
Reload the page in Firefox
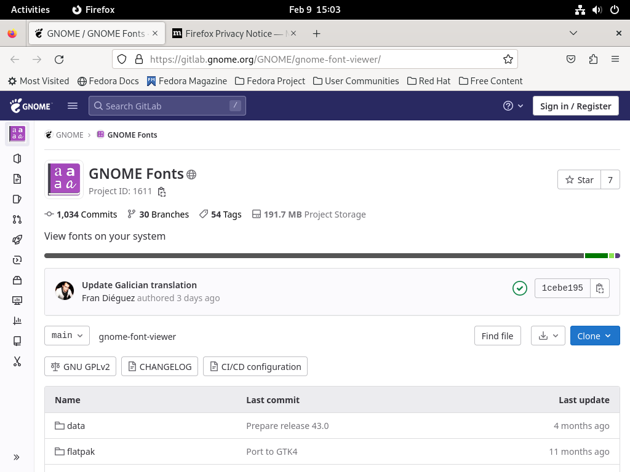59,60
